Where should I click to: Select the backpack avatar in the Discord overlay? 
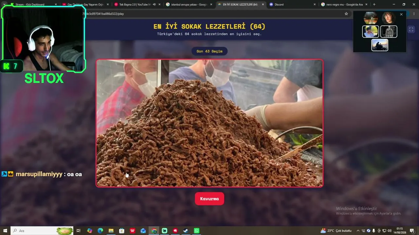pos(389,32)
